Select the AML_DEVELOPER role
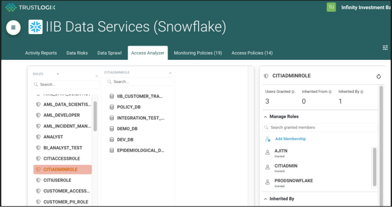 click(x=61, y=115)
